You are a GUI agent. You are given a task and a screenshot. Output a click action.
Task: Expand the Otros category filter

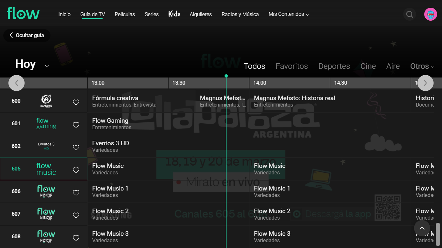coord(422,66)
